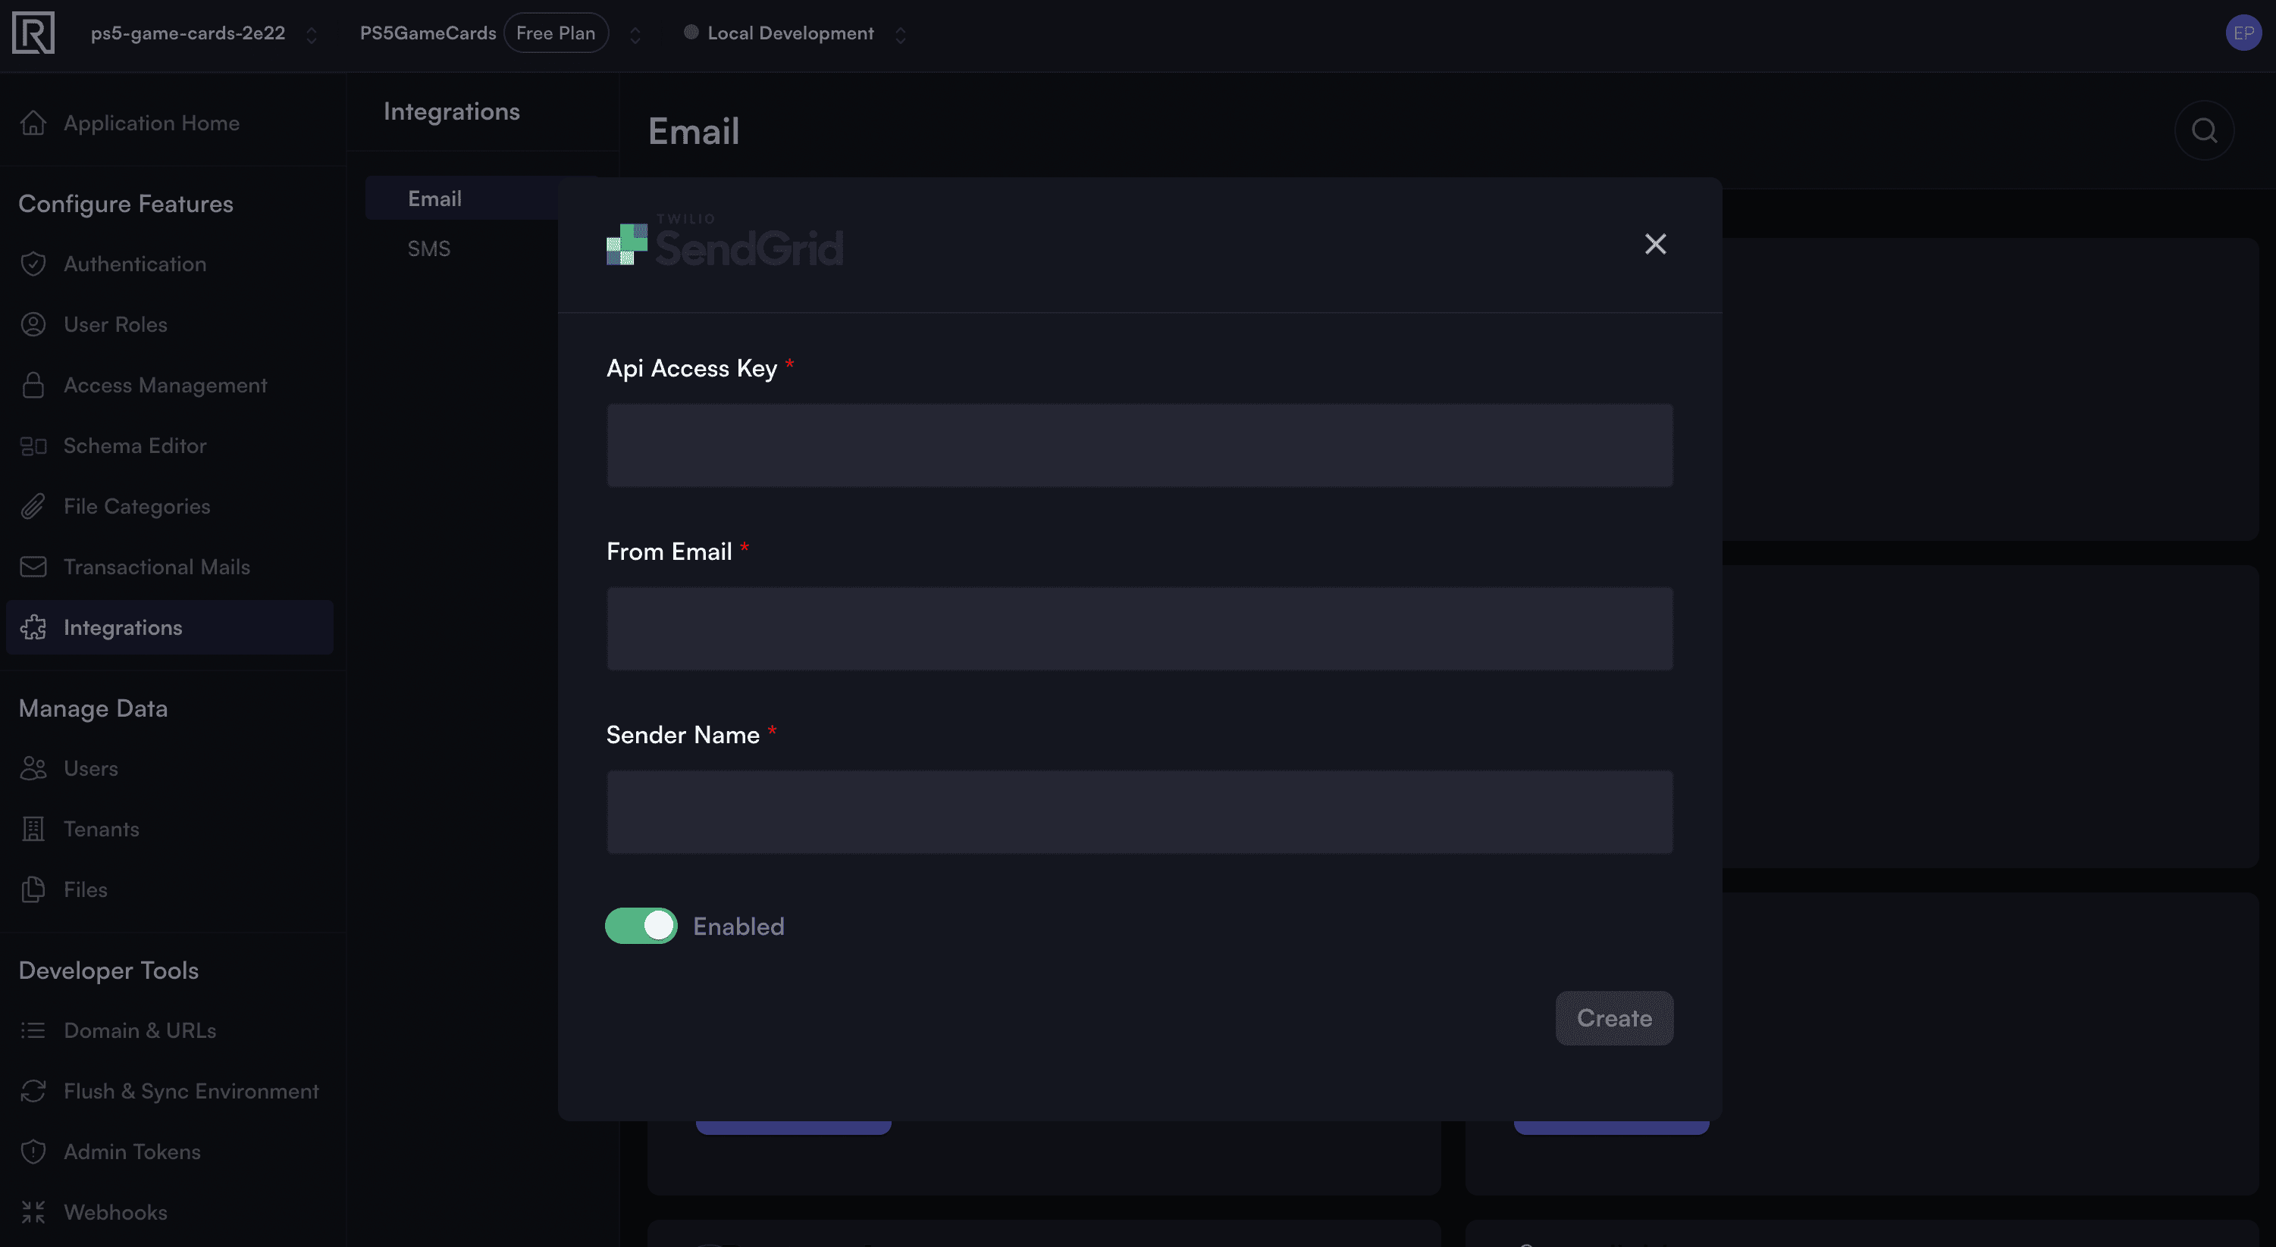Focus the From Email field
2276x1247 pixels.
[1140, 629]
